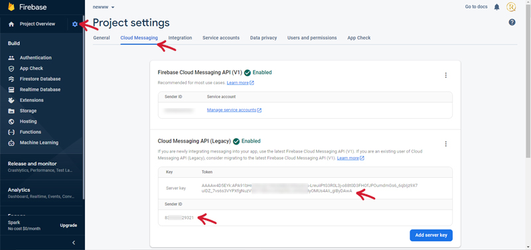Click Go to docs link

click(476, 7)
